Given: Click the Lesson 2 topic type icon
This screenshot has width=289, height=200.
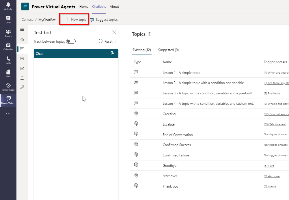Looking at the screenshot, I should click(x=136, y=82).
